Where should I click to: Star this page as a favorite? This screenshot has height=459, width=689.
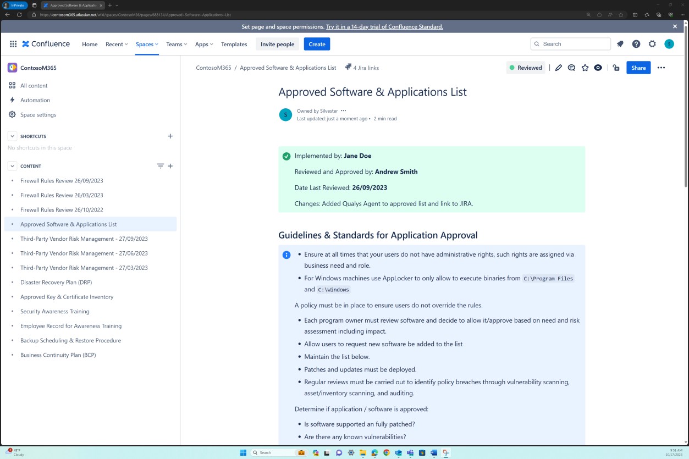pos(585,68)
